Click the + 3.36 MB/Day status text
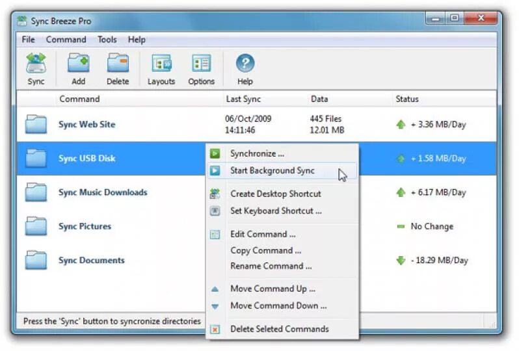Image resolution: width=519 pixels, height=351 pixels. point(438,124)
